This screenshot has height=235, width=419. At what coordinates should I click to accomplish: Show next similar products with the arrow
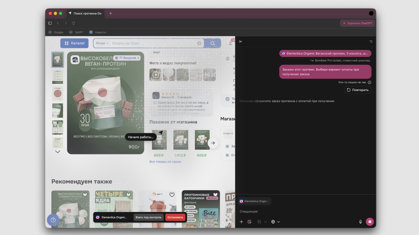click(x=213, y=143)
